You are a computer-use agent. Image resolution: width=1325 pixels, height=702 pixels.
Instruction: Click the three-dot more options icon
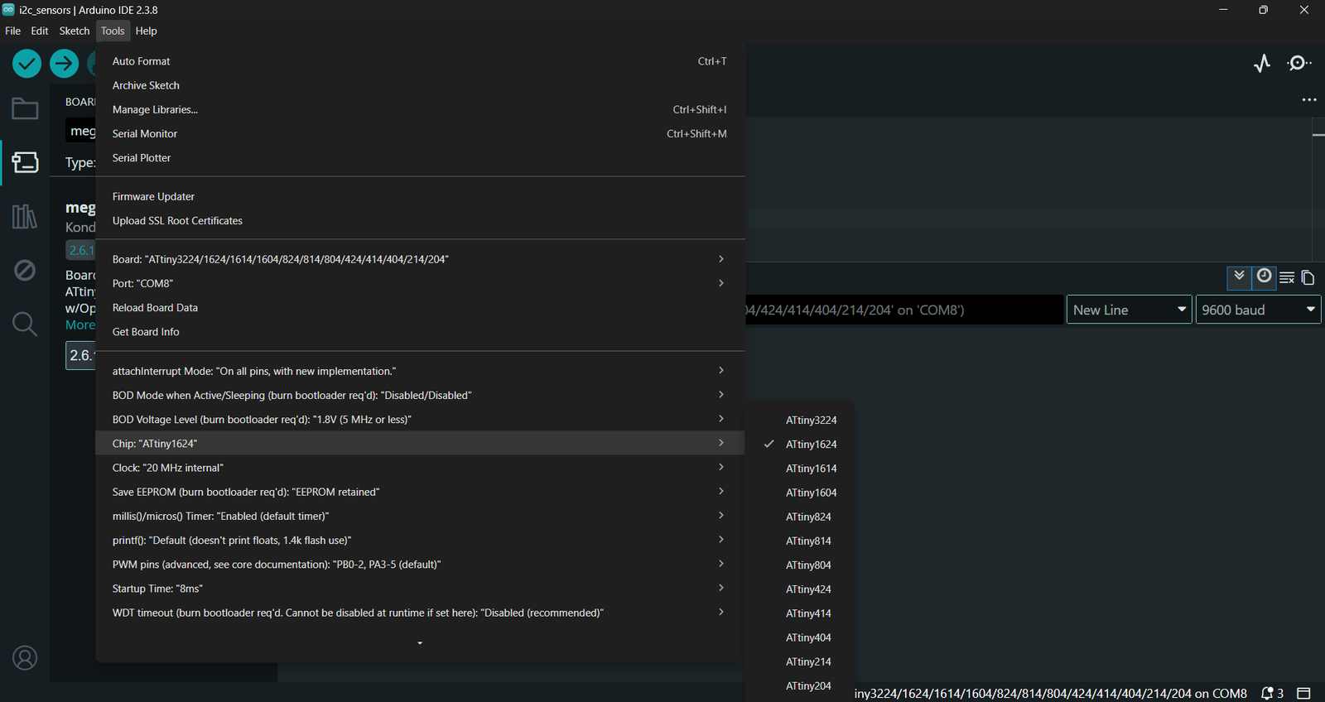pyautogui.click(x=1309, y=99)
